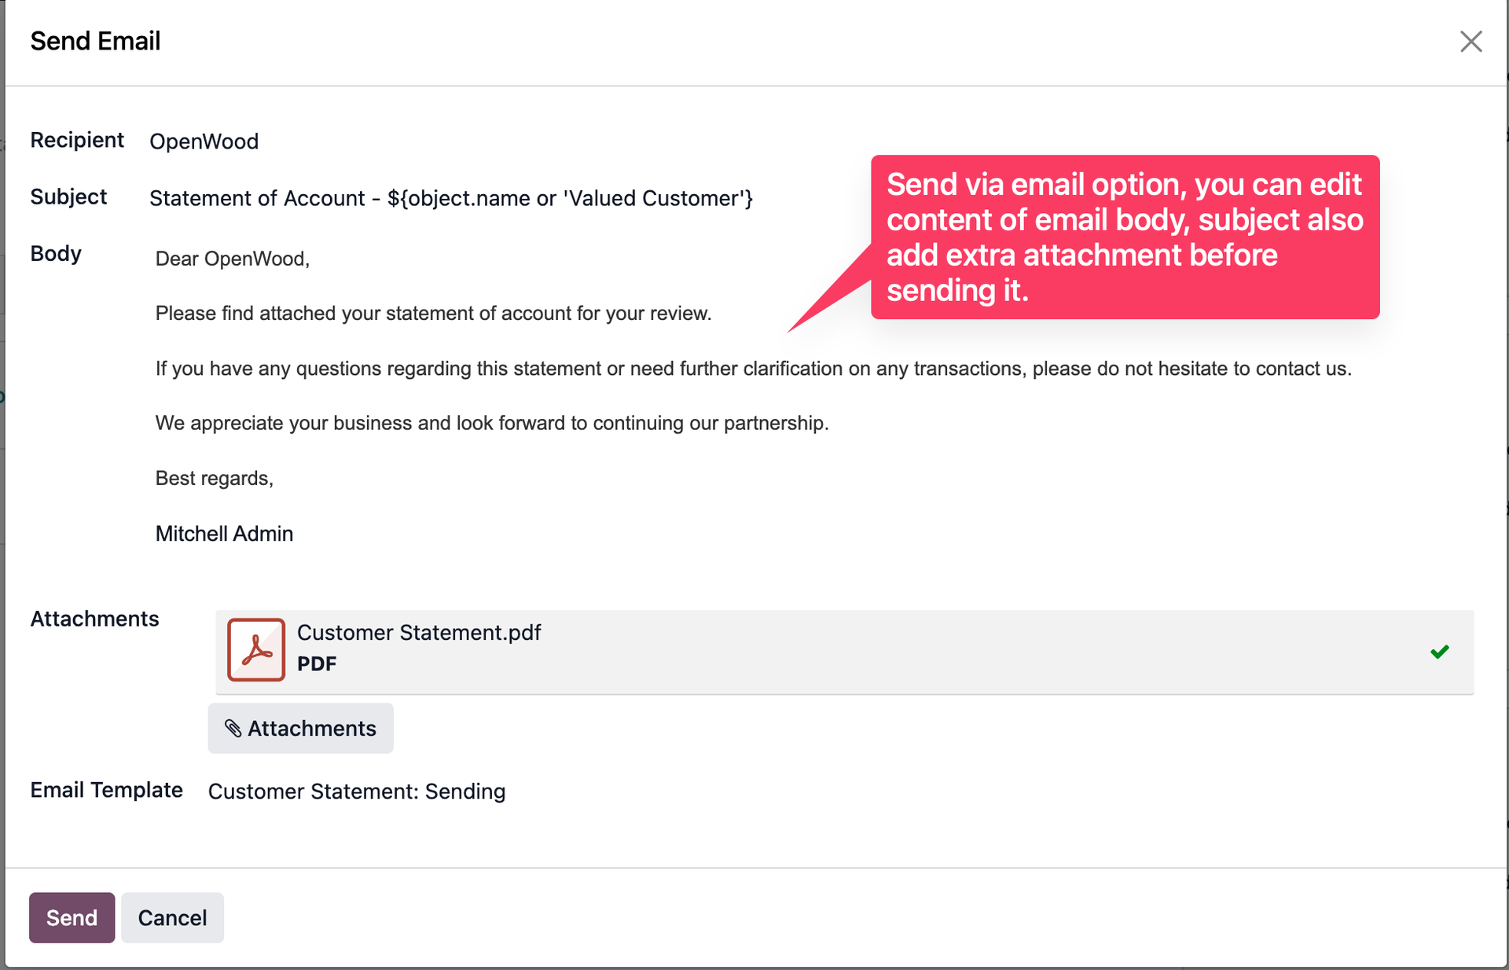
Task: Open the Attachments file picker
Action: point(300,728)
